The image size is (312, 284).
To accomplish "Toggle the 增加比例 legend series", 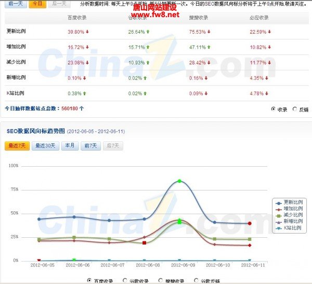I will pos(289,209).
